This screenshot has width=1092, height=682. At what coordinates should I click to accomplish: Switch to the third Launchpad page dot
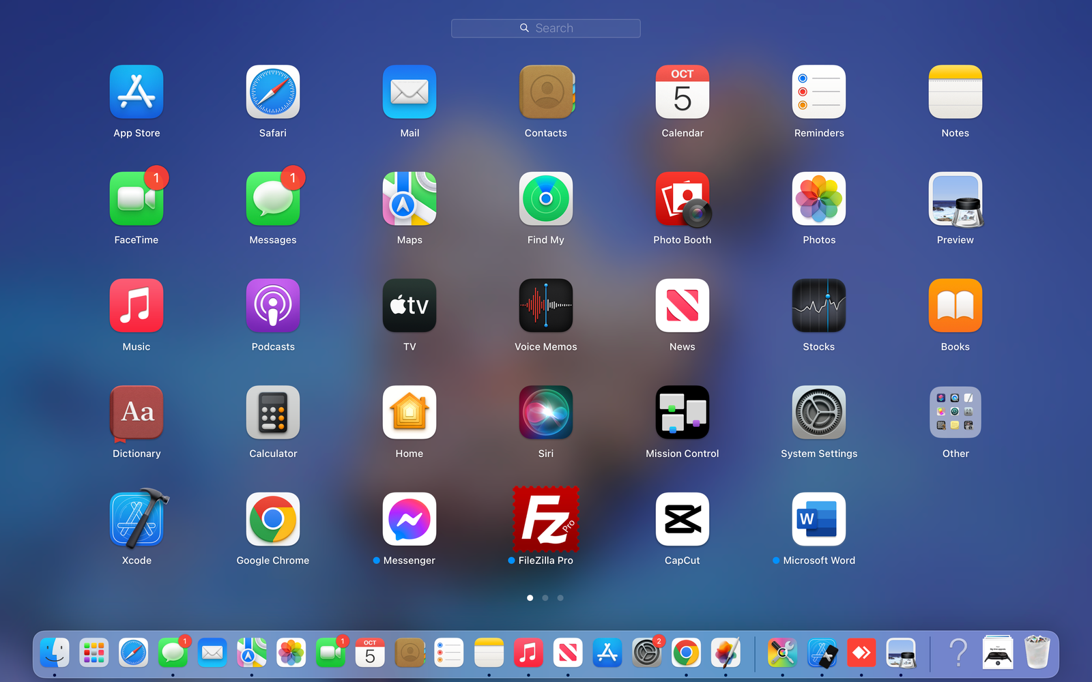(560, 598)
